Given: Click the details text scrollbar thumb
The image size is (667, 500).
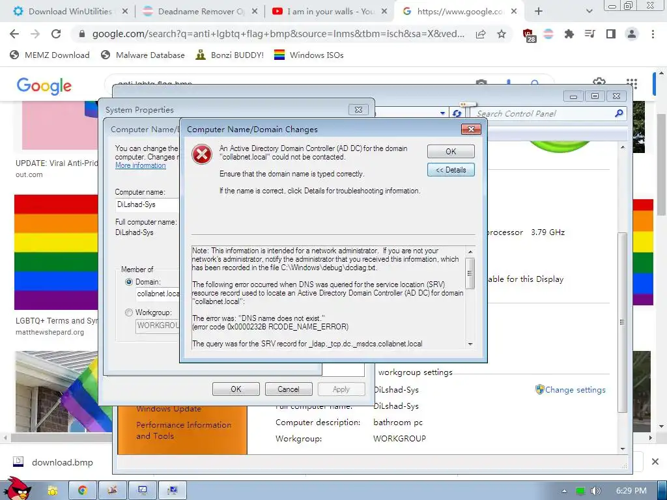Looking at the screenshot, I should coord(470,273).
